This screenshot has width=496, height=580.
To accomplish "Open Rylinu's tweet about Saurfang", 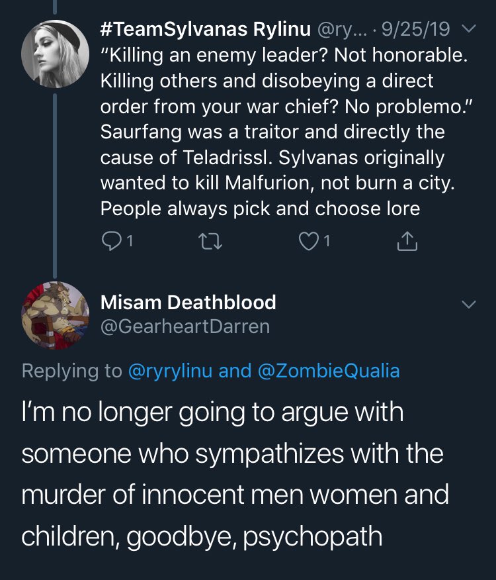I will pos(278,132).
